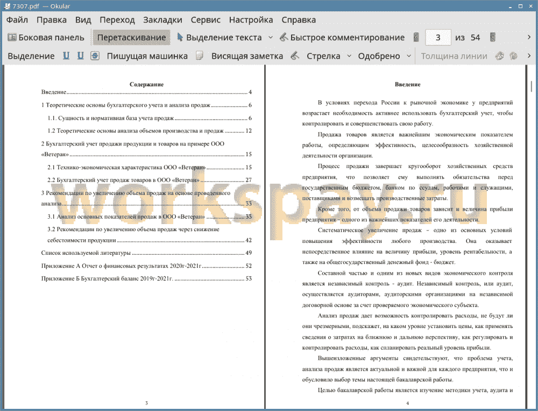Viewport: 538px width, 411px height.
Task: Select the Перетаскивание browse mode
Action: tap(131, 38)
